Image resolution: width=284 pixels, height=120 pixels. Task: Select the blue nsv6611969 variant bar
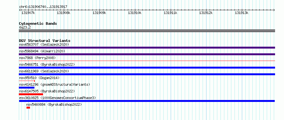(147, 74)
